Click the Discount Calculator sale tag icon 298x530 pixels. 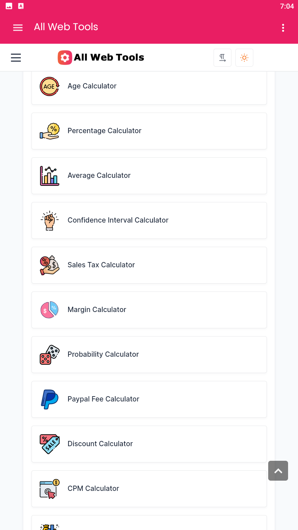tap(49, 444)
